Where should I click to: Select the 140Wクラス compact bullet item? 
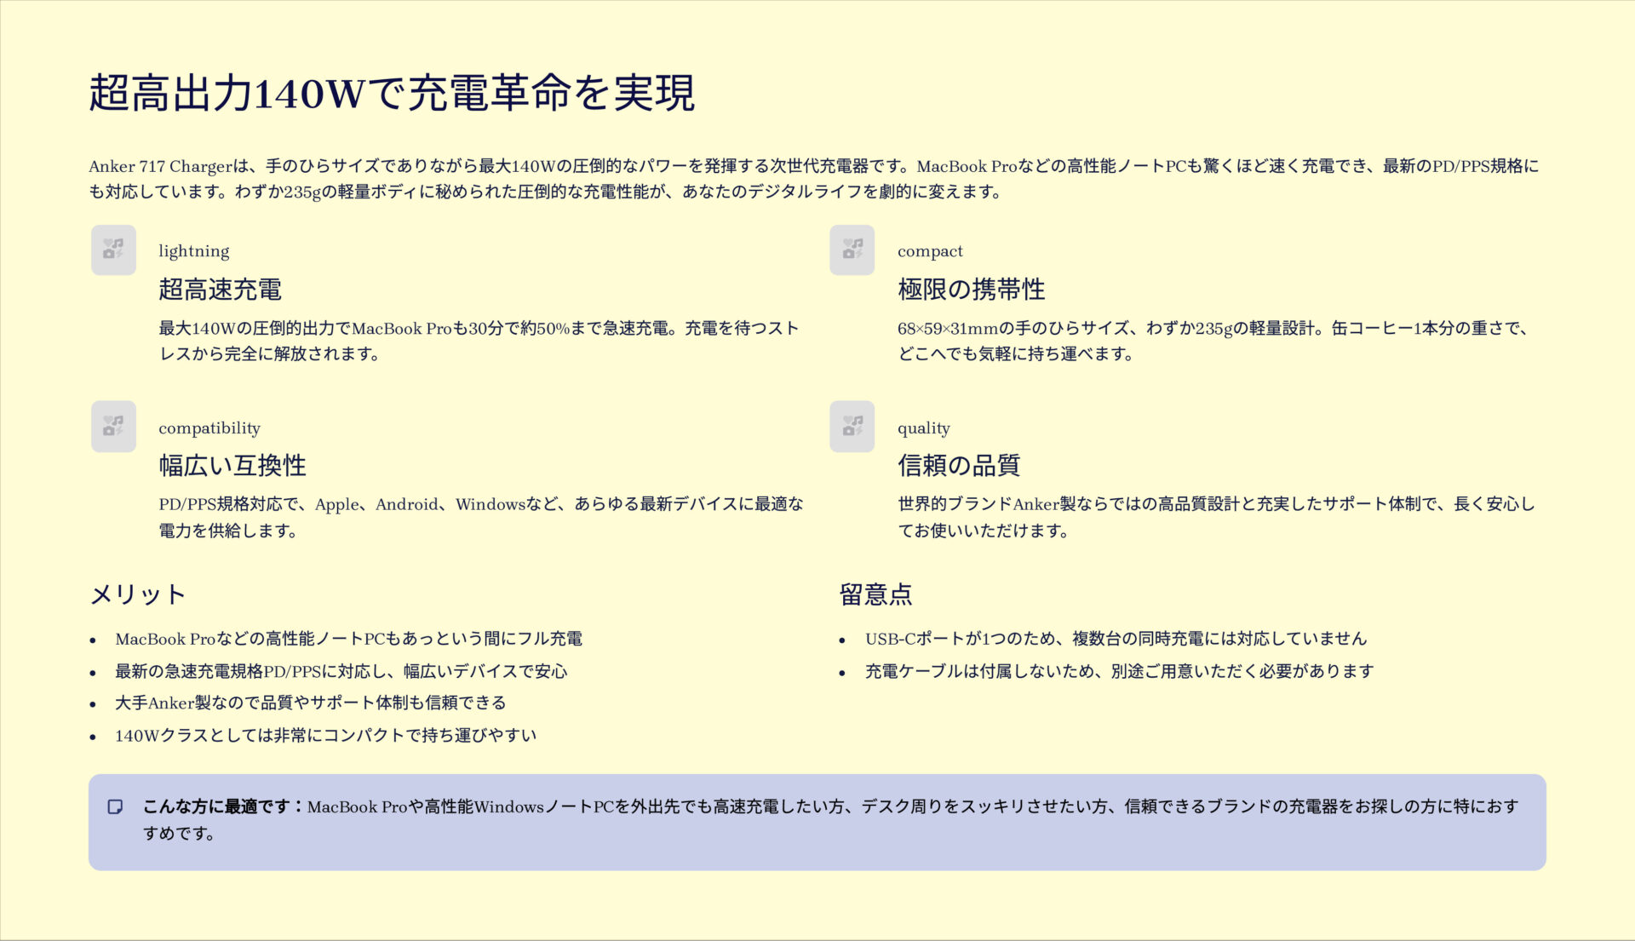pyautogui.click(x=325, y=735)
